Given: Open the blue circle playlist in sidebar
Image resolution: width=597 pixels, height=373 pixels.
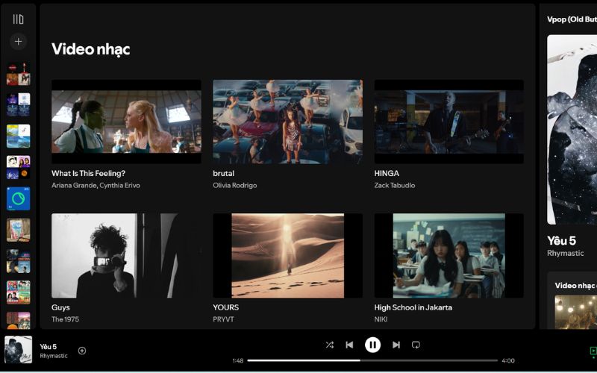Looking at the screenshot, I should point(18,198).
